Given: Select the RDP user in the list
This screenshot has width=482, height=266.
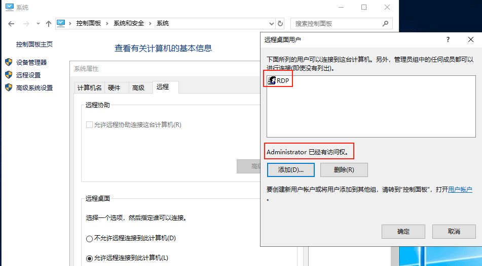Looking at the screenshot, I should click(278, 81).
